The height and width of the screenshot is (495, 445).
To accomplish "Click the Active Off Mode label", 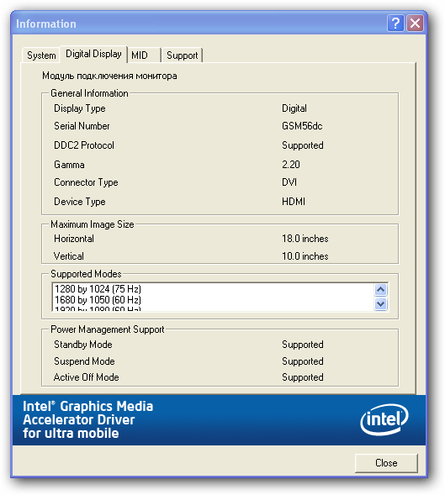I will pos(87,377).
